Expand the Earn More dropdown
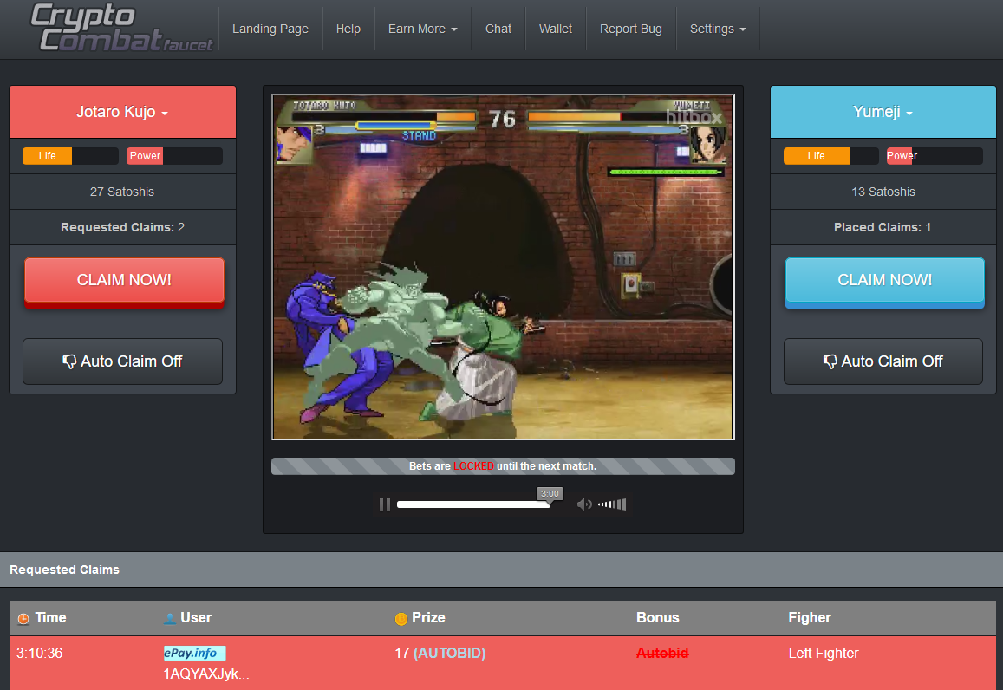 (422, 29)
